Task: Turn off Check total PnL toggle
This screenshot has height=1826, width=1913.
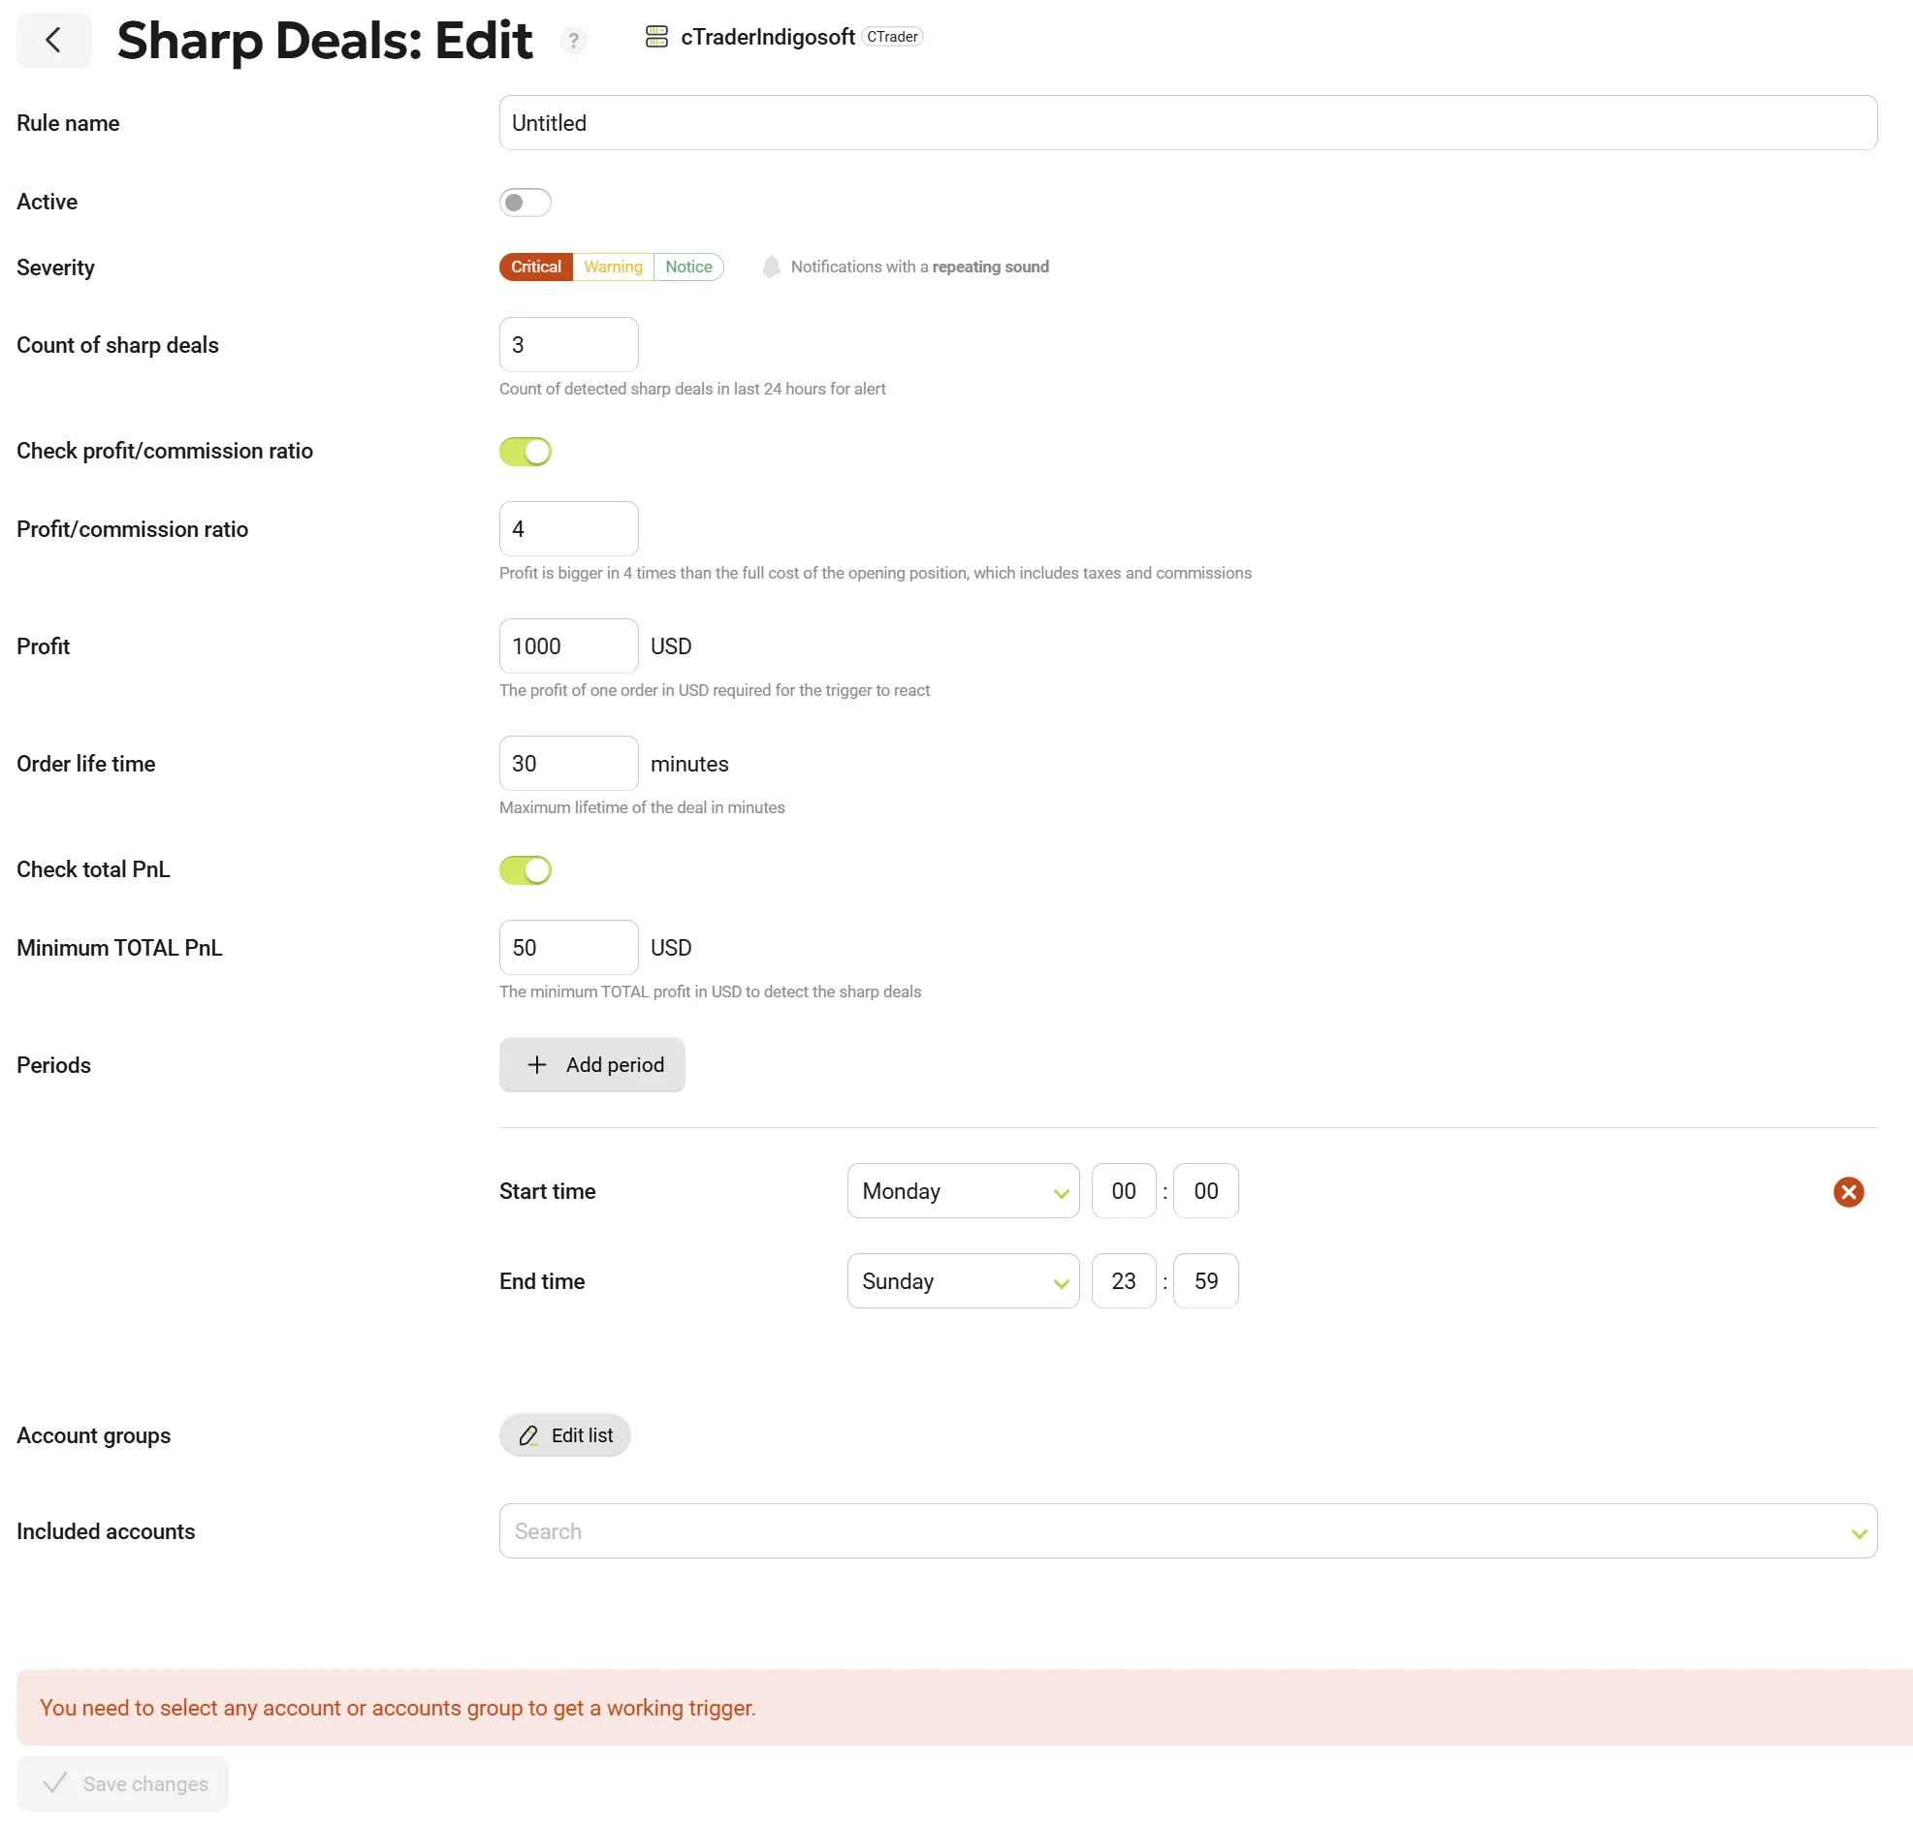Action: pyautogui.click(x=525, y=869)
